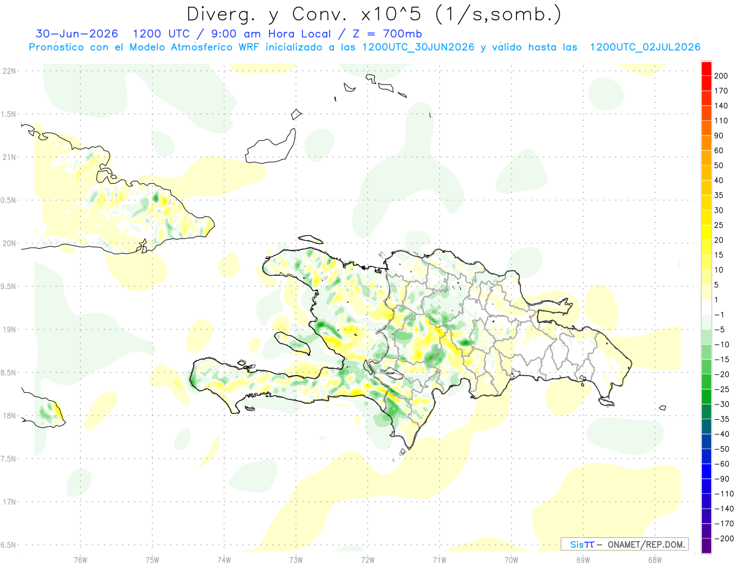Click the '73W' longitude label
The height and width of the screenshot is (568, 735).
pos(296,559)
